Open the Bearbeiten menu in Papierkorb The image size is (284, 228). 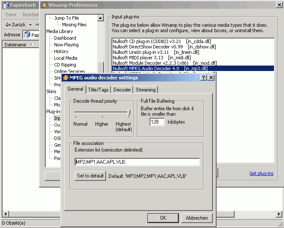[31, 15]
